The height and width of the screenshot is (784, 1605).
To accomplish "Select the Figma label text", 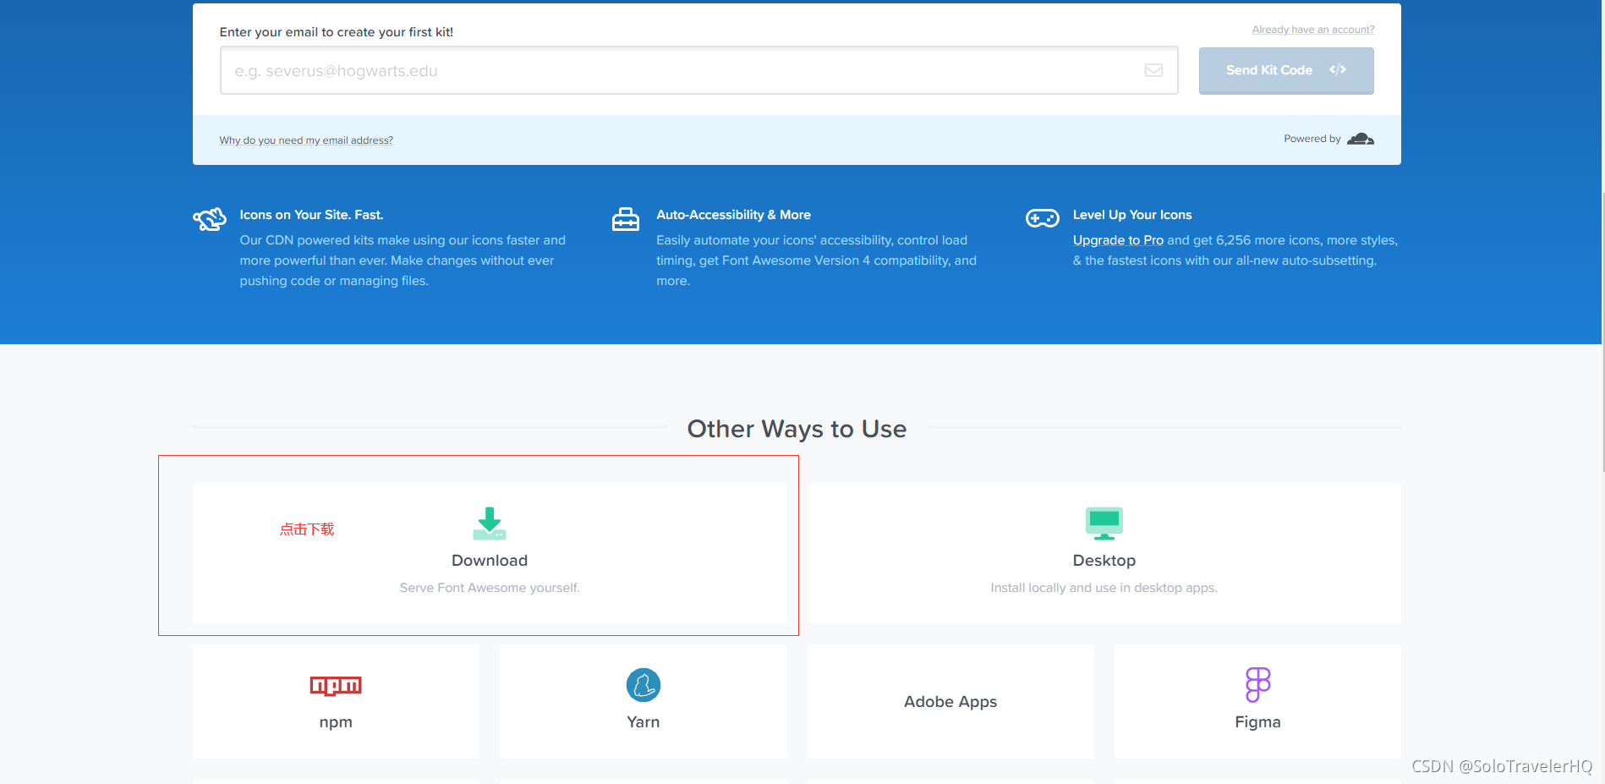I will point(1257,722).
